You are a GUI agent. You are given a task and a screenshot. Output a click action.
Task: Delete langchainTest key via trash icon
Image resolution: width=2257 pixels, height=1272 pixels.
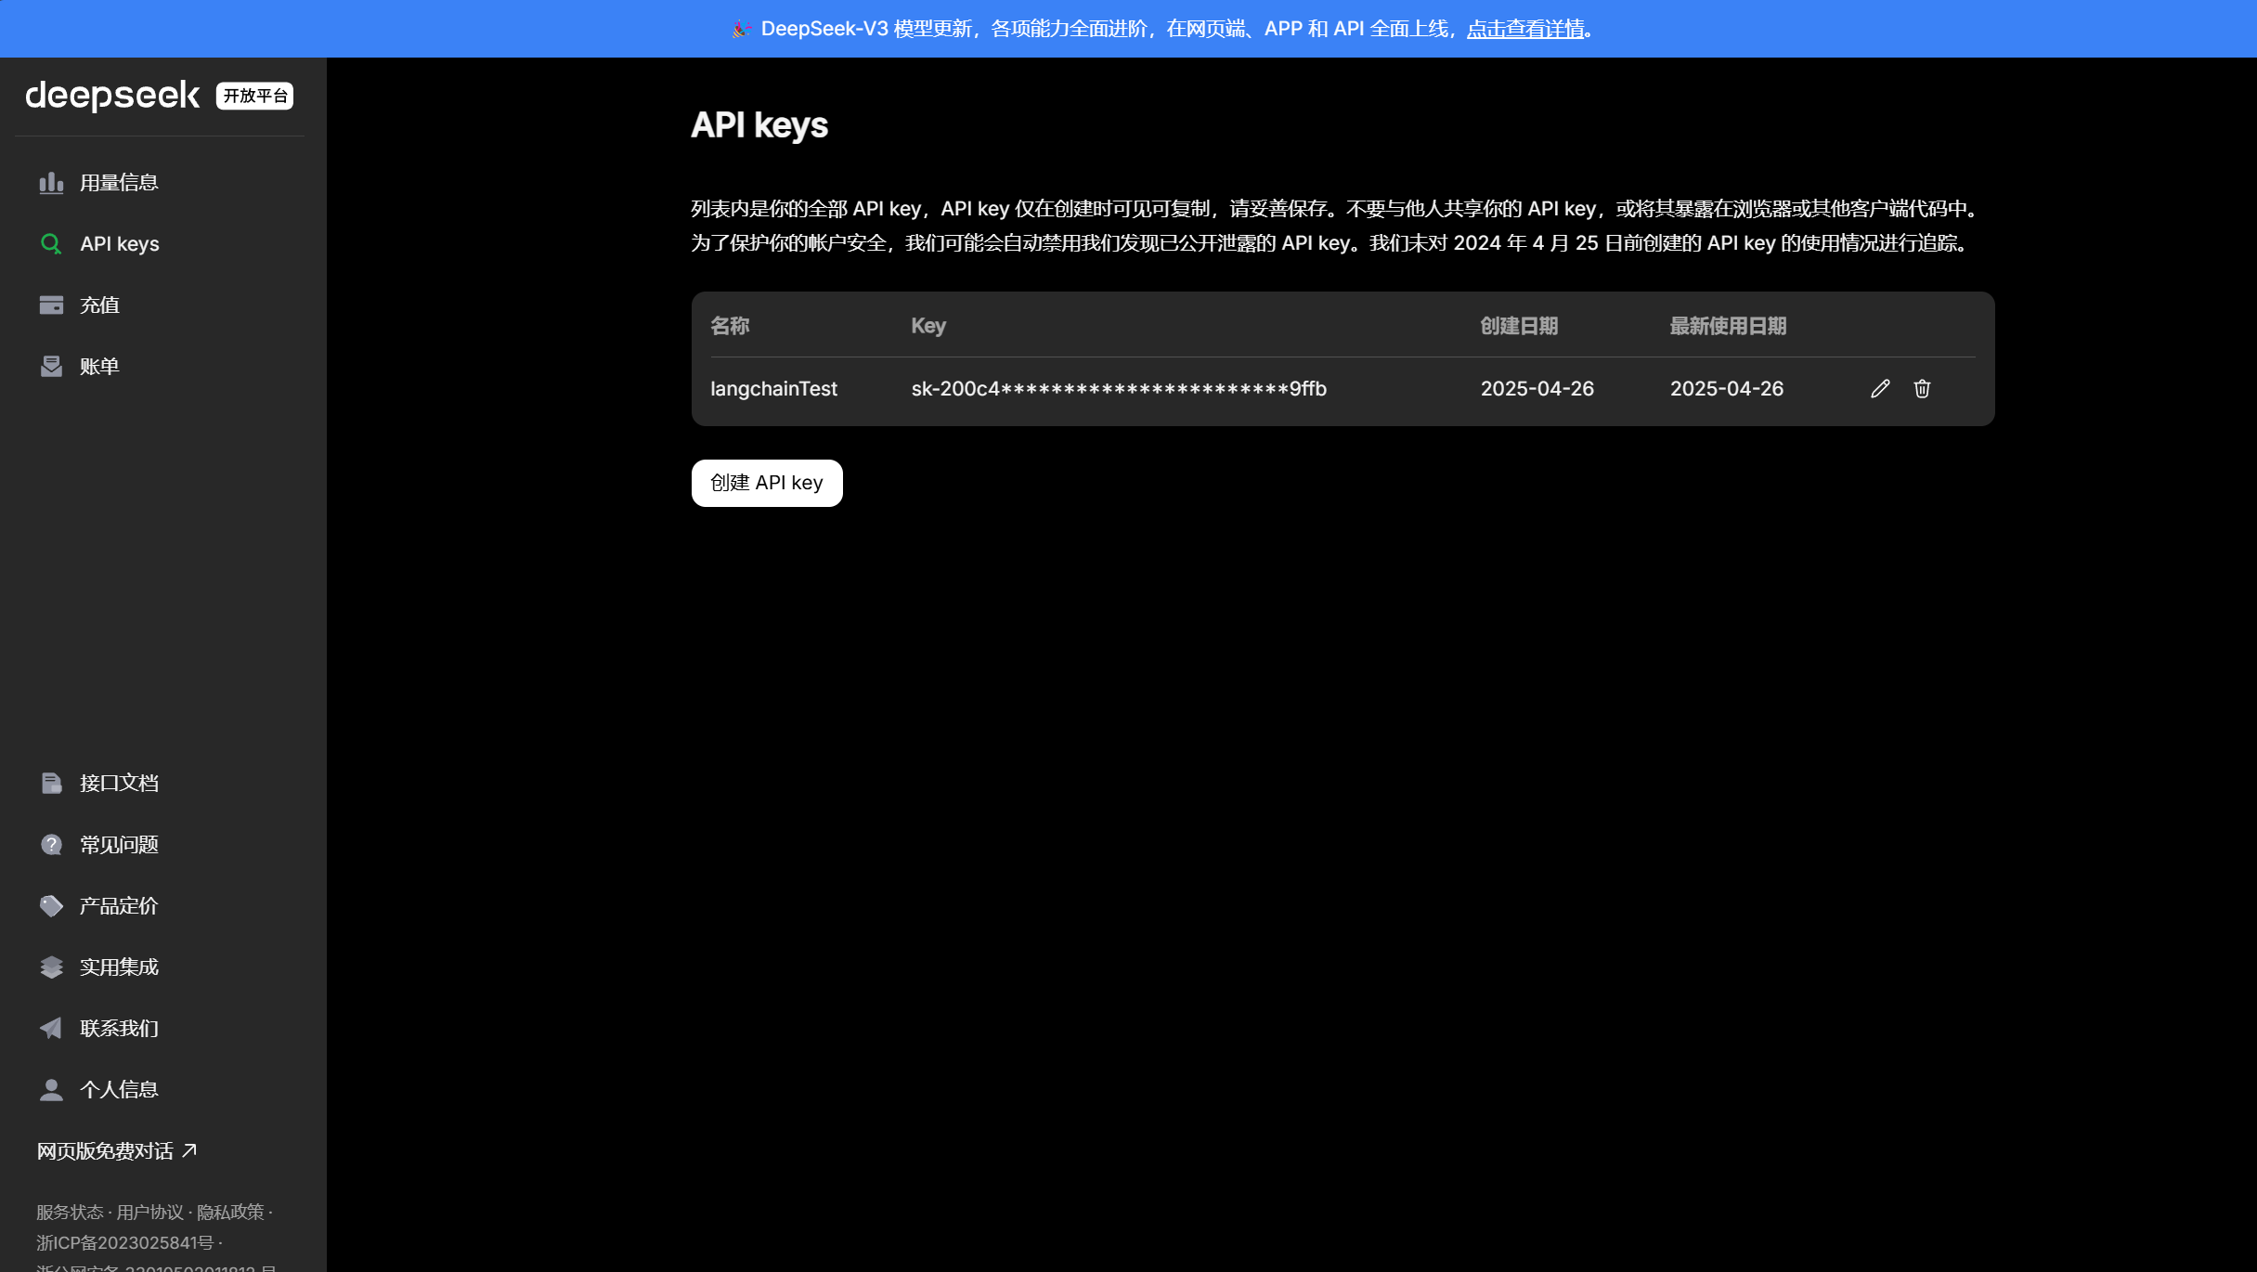tap(1922, 389)
